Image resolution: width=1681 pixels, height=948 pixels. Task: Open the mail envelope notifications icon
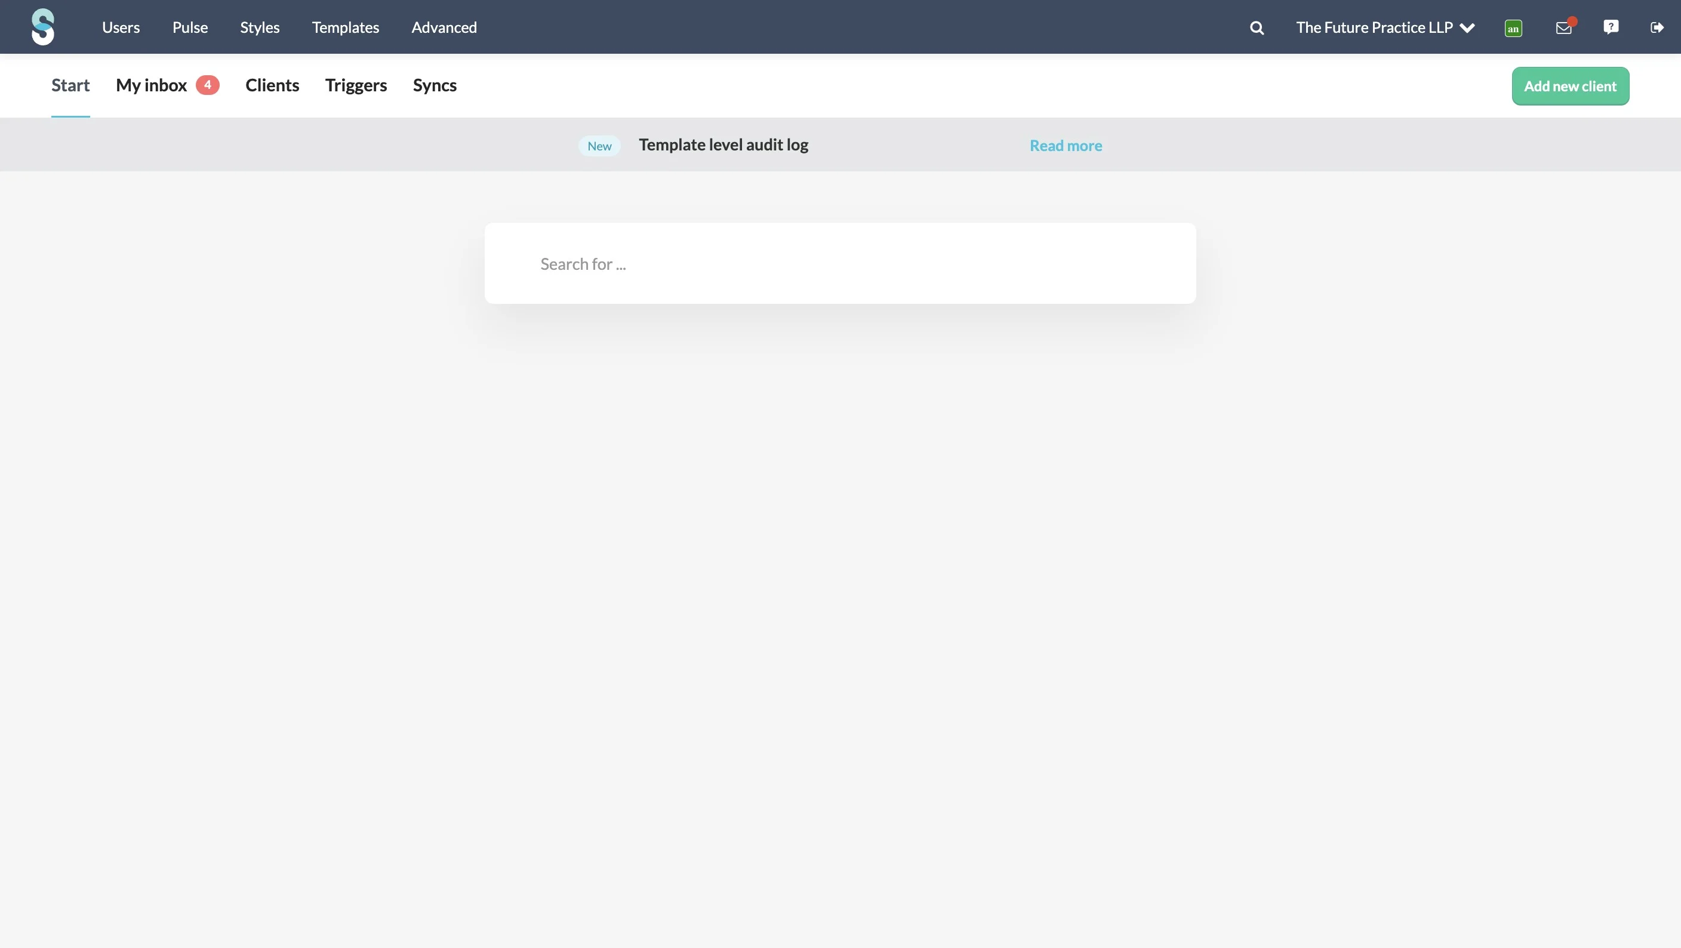(1565, 27)
